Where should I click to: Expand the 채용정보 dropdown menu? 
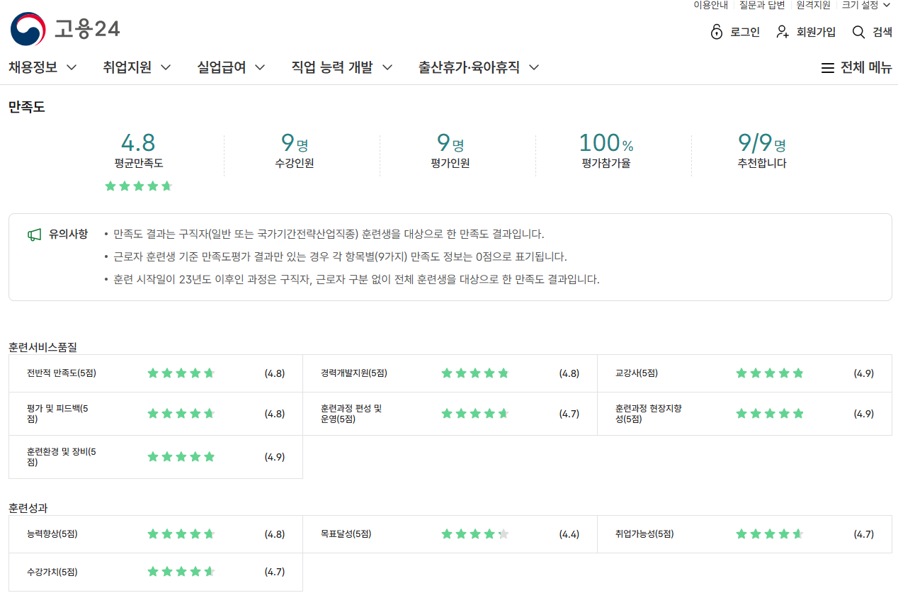[x=42, y=67]
